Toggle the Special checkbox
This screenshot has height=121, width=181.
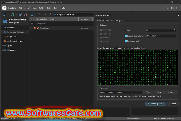tap(101, 41)
